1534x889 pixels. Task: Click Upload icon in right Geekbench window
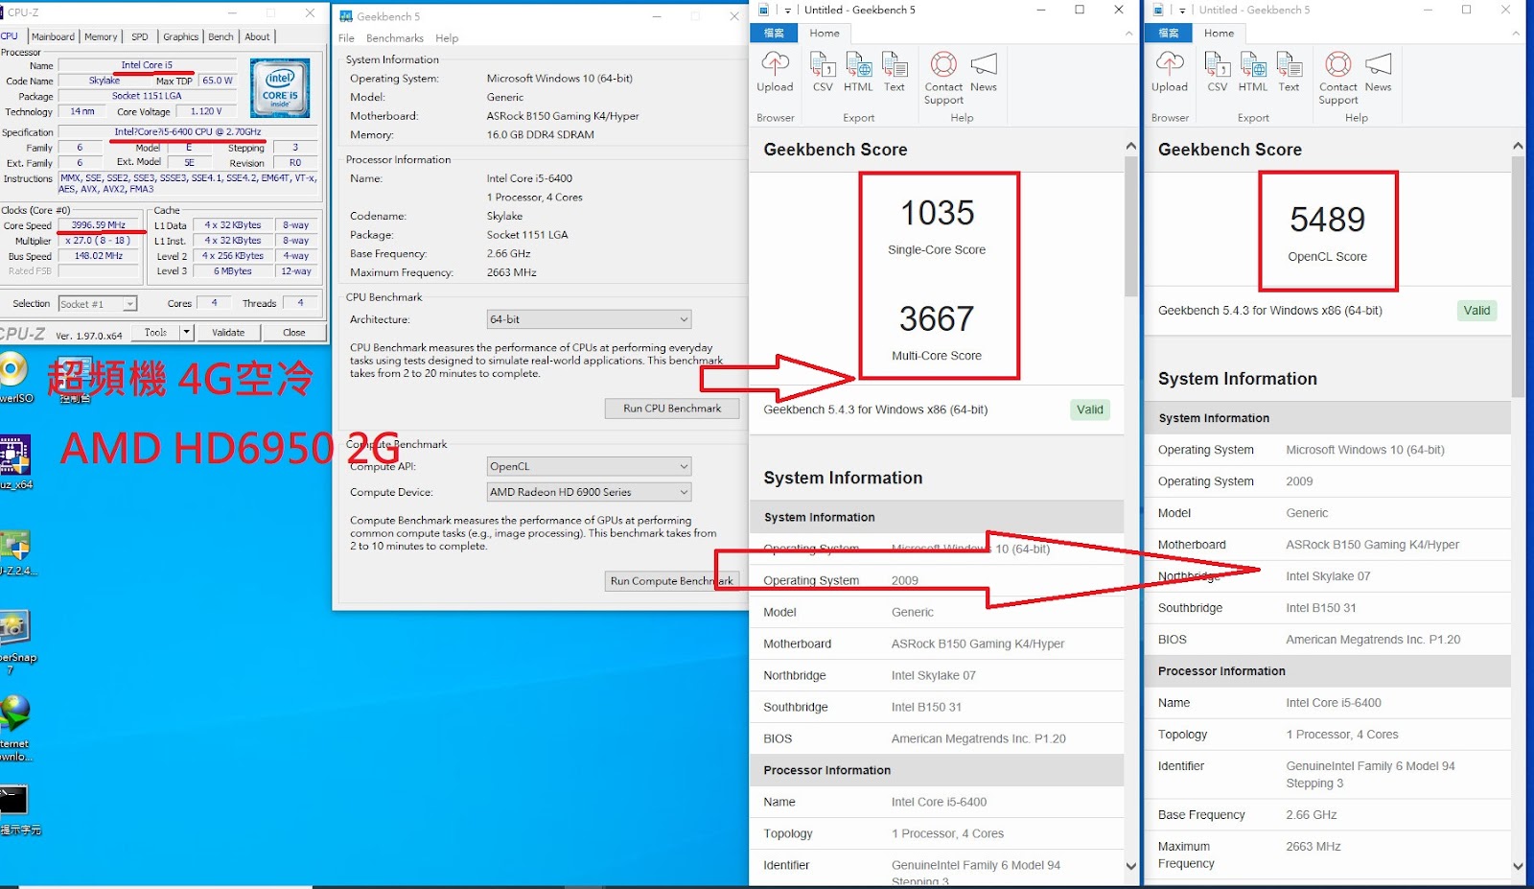(x=1170, y=64)
